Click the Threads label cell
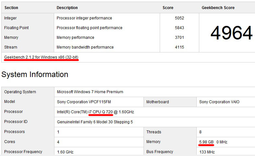 tap(154, 132)
